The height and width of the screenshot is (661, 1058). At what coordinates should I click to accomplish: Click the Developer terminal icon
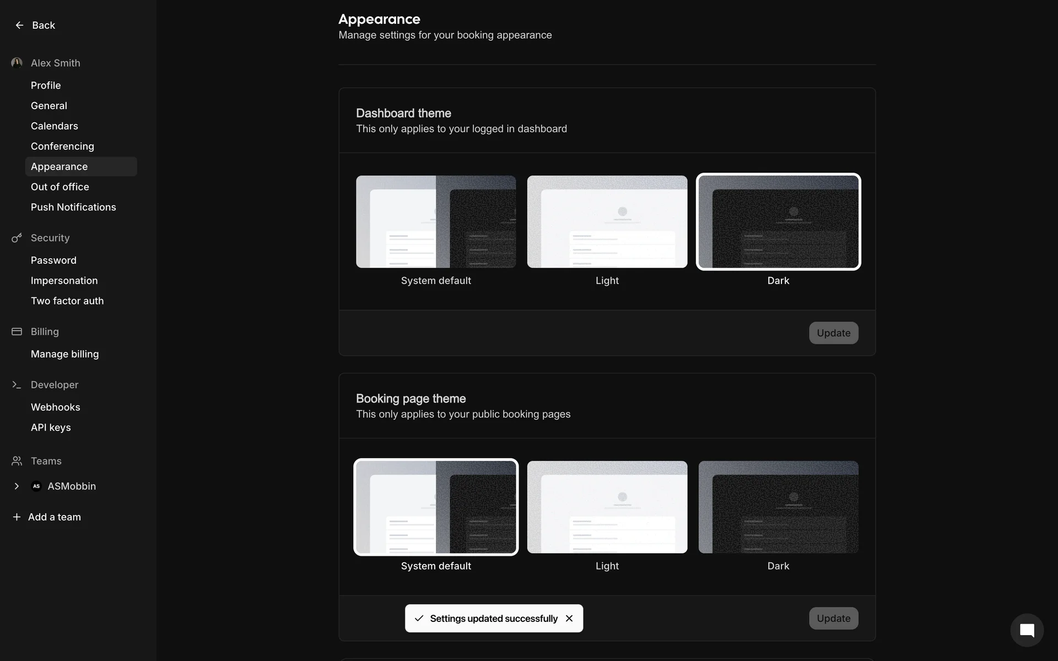[17, 385]
